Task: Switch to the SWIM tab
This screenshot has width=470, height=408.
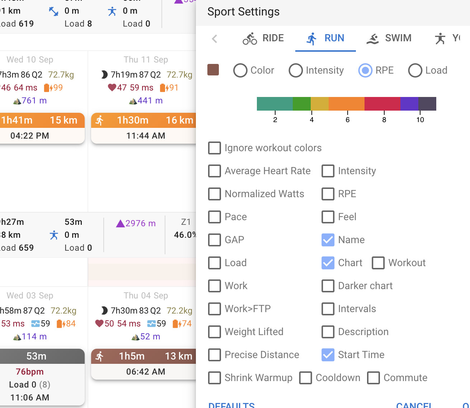Action: click(x=389, y=38)
